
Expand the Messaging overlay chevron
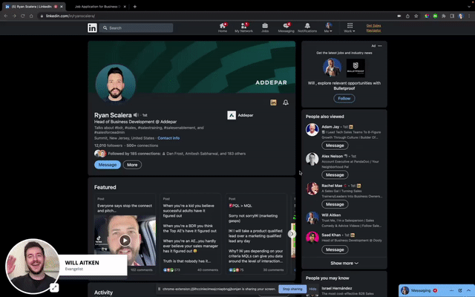pos(468,290)
